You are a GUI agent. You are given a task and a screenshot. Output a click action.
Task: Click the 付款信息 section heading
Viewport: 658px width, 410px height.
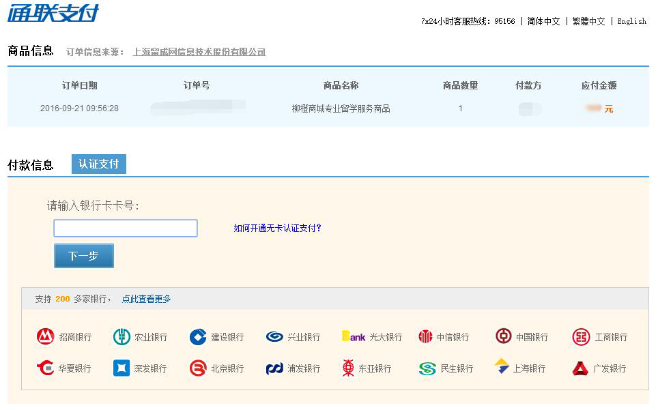(x=31, y=165)
